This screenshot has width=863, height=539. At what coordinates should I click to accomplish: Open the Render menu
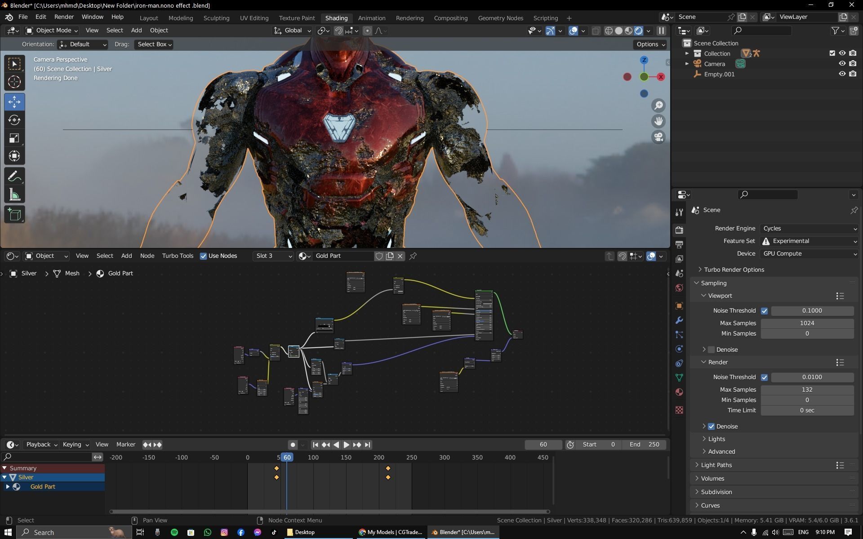(x=64, y=17)
